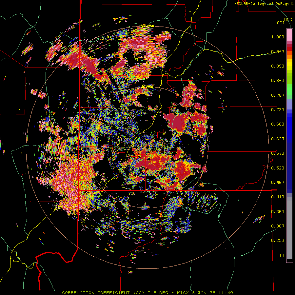Select the 0.947 legend value

[278, 51]
